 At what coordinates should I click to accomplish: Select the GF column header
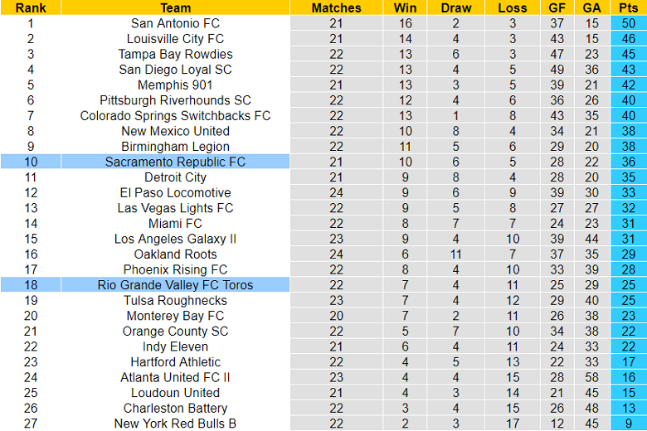tap(557, 7)
